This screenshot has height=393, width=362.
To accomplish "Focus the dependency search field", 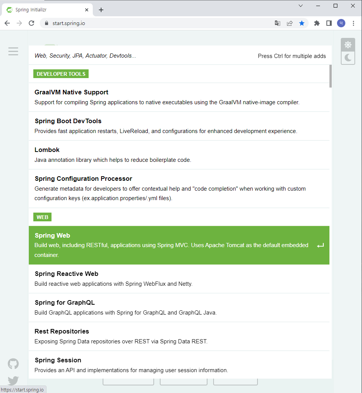I will 143,56.
